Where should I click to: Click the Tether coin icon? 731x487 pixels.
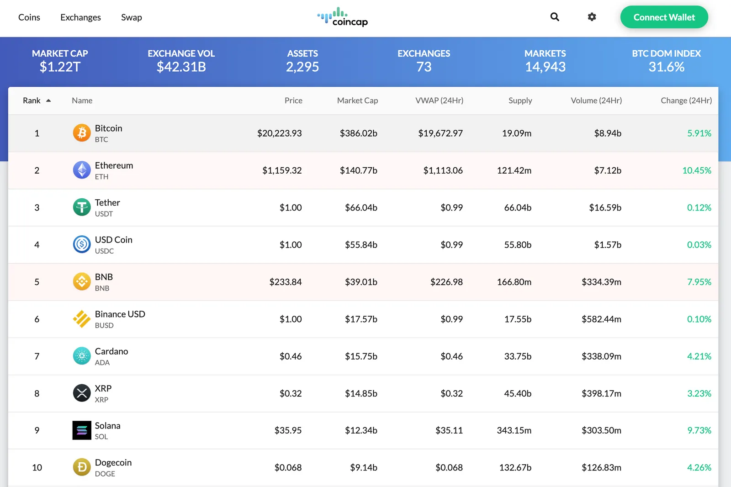click(82, 207)
